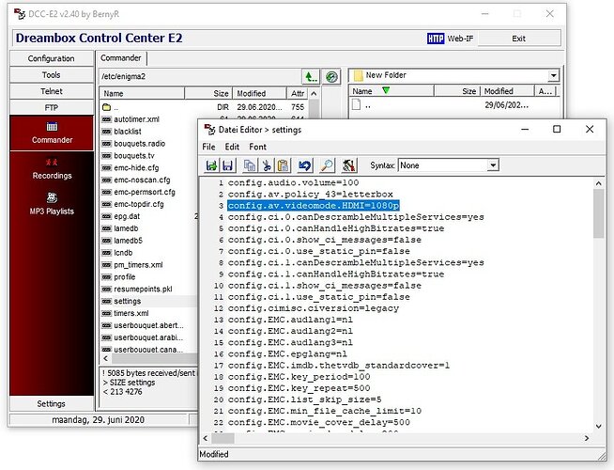Select the bouquets.tv file in list
The width and height of the screenshot is (614, 470).
(x=134, y=156)
